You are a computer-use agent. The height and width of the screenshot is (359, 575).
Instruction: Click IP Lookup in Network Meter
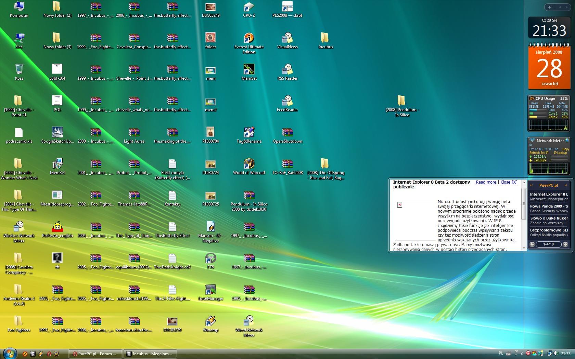click(x=561, y=153)
